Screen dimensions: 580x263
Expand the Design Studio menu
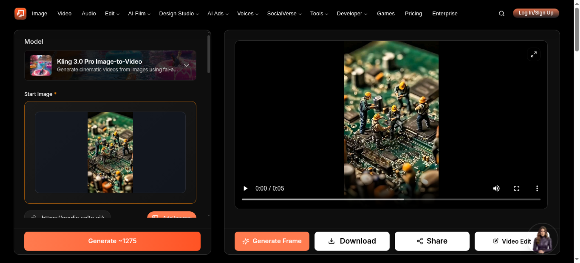point(179,14)
